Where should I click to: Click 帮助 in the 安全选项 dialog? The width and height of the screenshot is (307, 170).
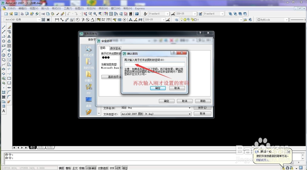point(203,101)
